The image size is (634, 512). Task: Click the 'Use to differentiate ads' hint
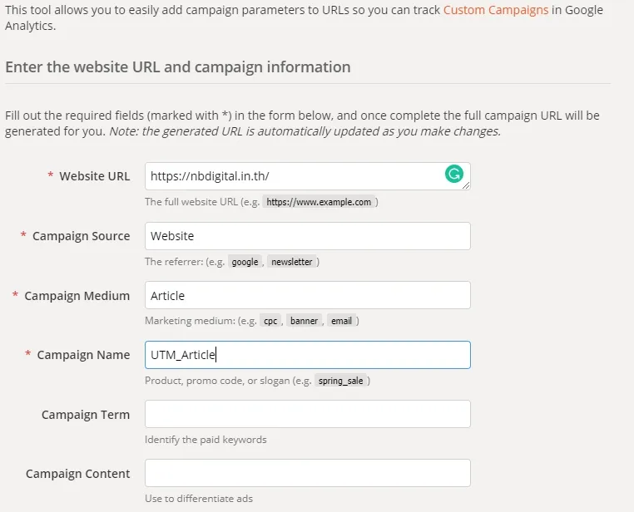pos(199,498)
